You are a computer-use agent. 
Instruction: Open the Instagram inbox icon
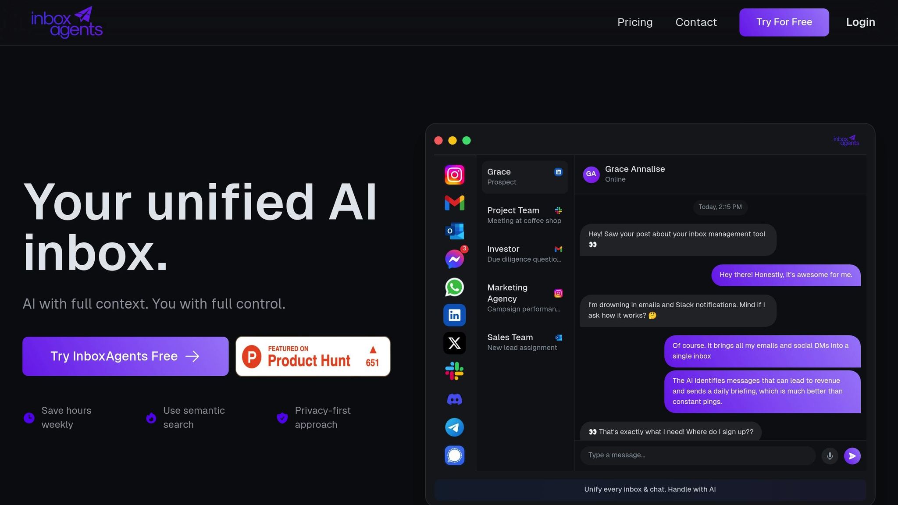pyautogui.click(x=454, y=175)
